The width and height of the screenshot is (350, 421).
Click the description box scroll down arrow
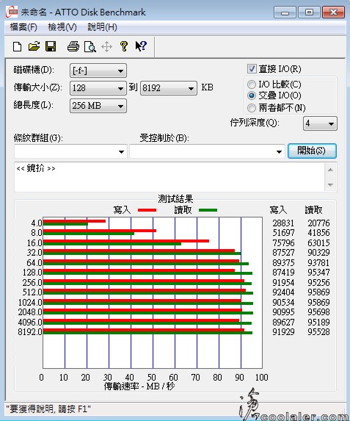[x=330, y=184]
